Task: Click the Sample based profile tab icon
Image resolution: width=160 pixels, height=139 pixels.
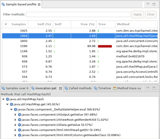Action: click(3, 4)
